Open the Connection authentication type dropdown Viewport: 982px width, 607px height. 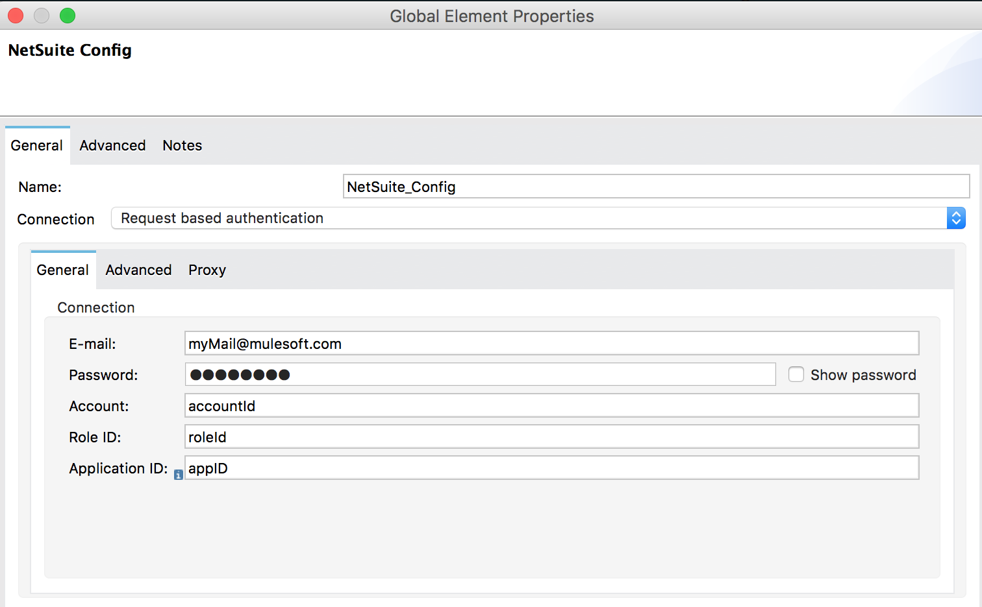click(538, 218)
